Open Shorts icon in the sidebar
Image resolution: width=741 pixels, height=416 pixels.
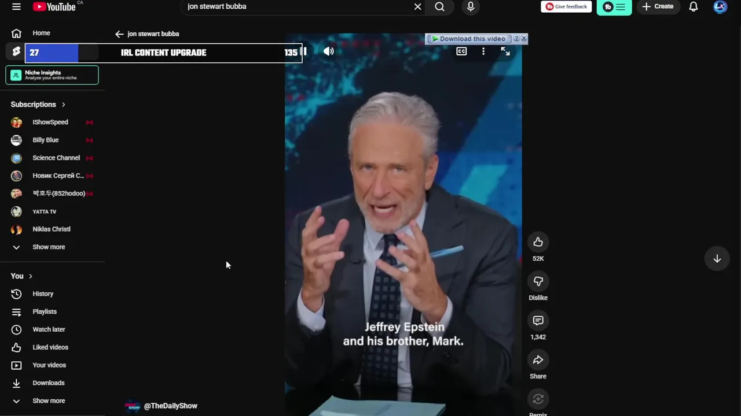[x=16, y=51]
